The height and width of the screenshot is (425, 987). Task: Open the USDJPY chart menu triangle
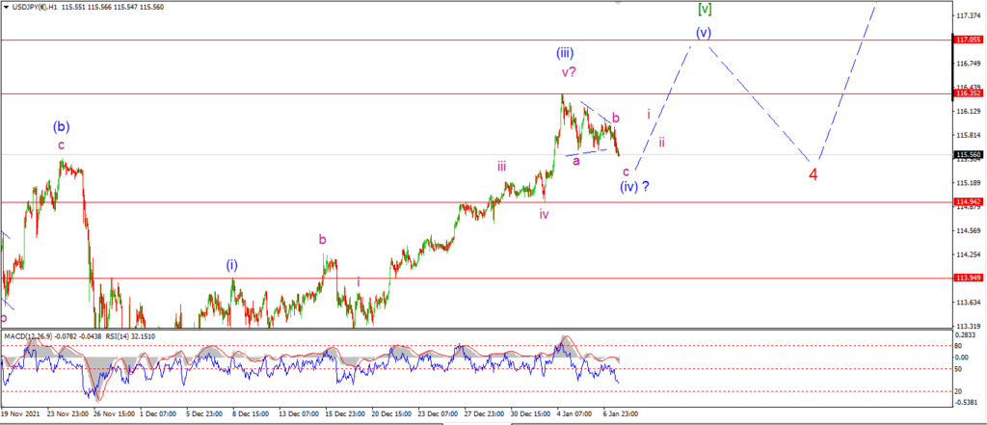(7, 7)
